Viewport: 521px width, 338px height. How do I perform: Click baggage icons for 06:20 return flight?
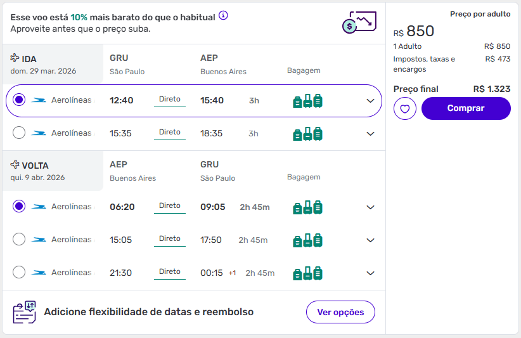click(x=307, y=207)
